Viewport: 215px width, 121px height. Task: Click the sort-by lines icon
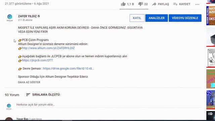click(x=28, y=95)
